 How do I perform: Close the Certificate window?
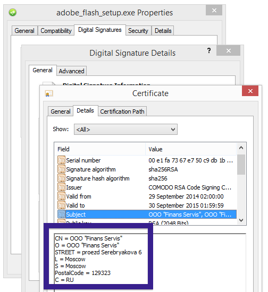(x=250, y=91)
